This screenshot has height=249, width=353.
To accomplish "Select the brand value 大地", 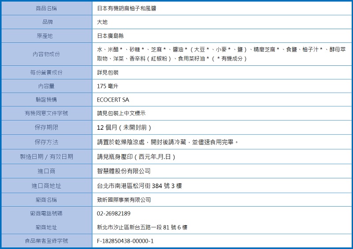I will (x=102, y=22).
